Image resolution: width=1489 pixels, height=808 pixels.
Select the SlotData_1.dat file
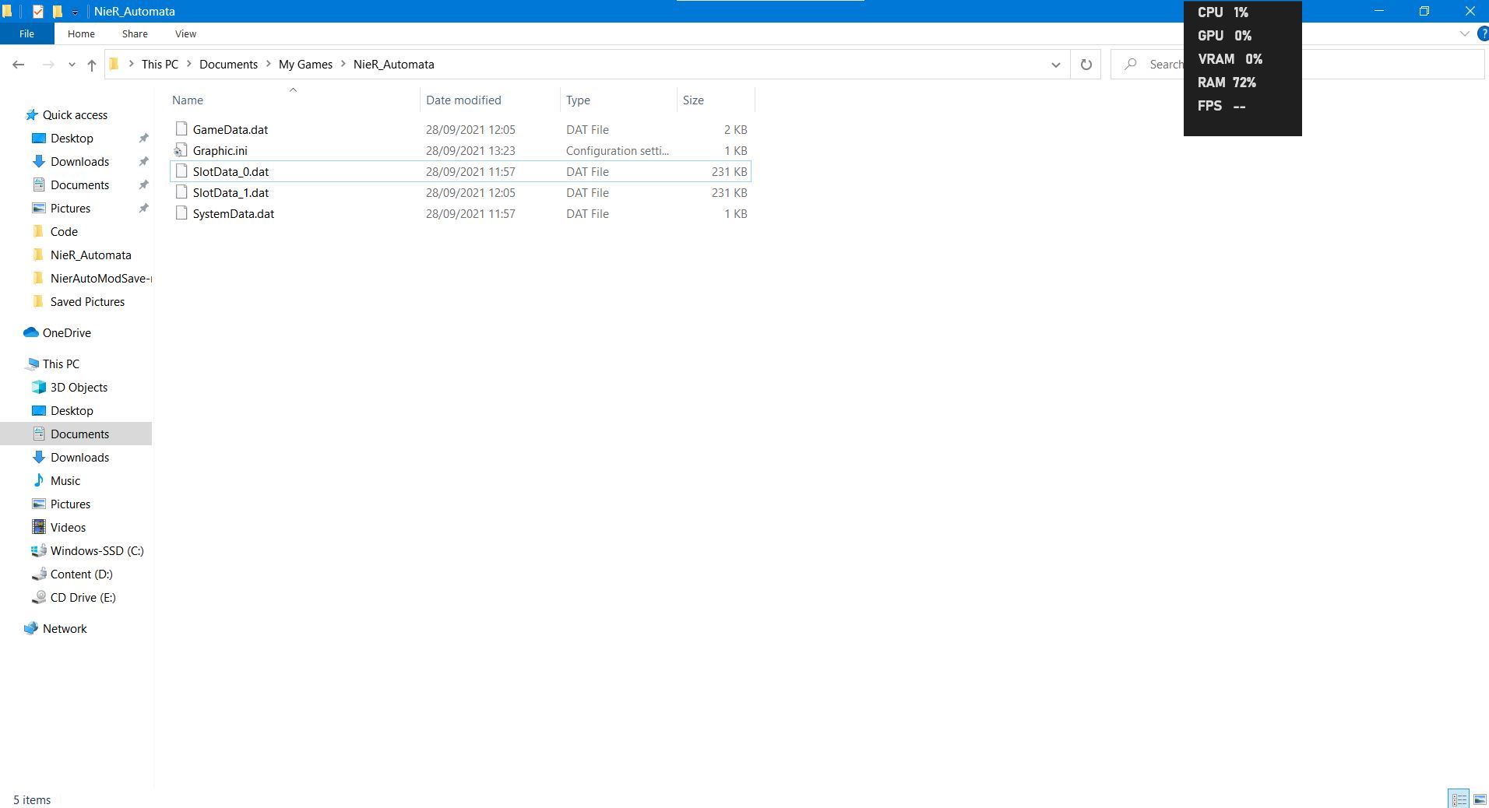pyautogui.click(x=460, y=192)
